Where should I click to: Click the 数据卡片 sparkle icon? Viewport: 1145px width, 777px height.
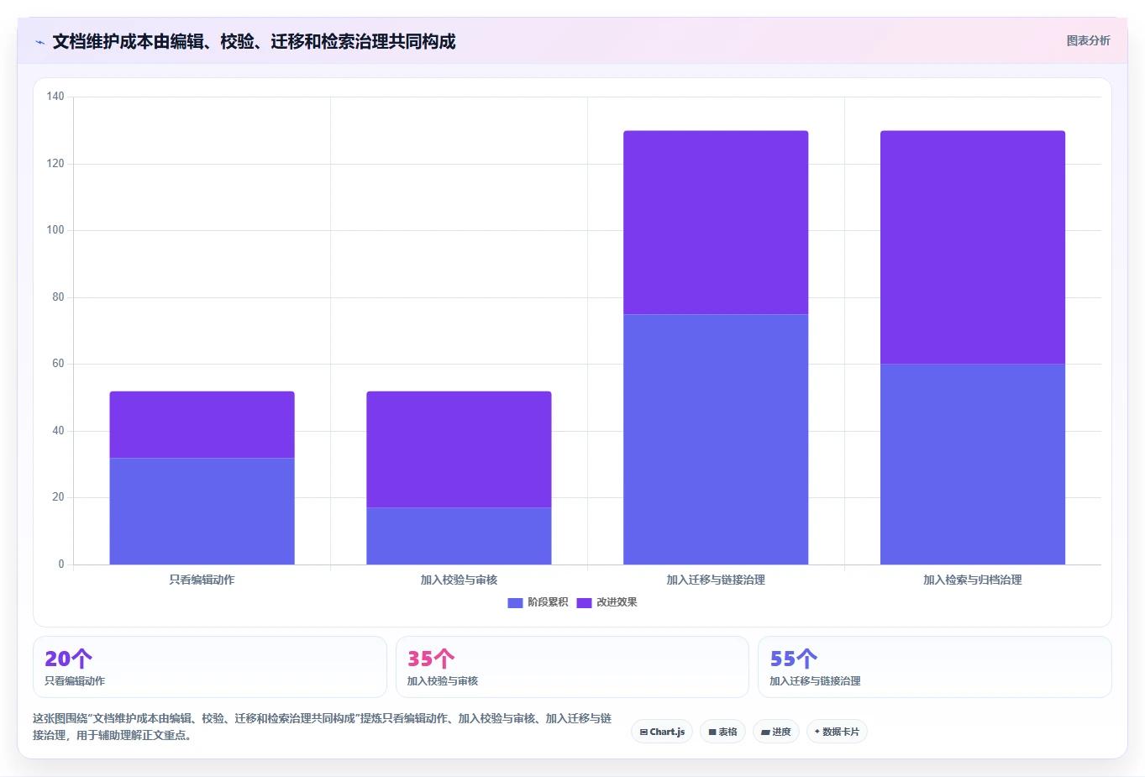coord(817,732)
